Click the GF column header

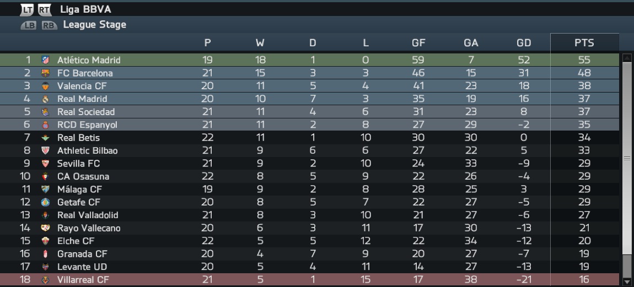click(418, 43)
